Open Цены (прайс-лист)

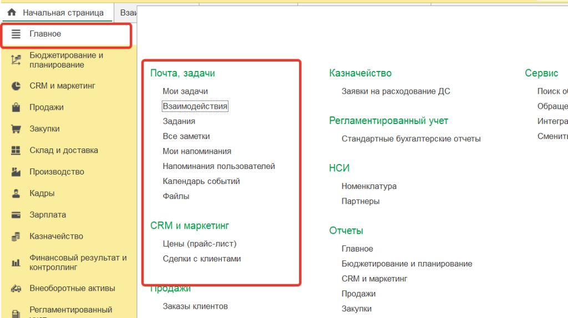point(200,244)
